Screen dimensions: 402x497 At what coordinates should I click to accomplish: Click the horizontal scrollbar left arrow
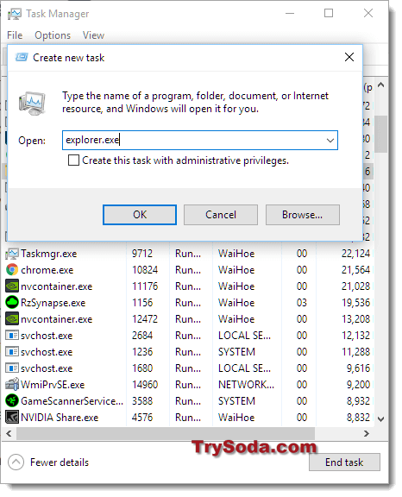[x=9, y=433]
